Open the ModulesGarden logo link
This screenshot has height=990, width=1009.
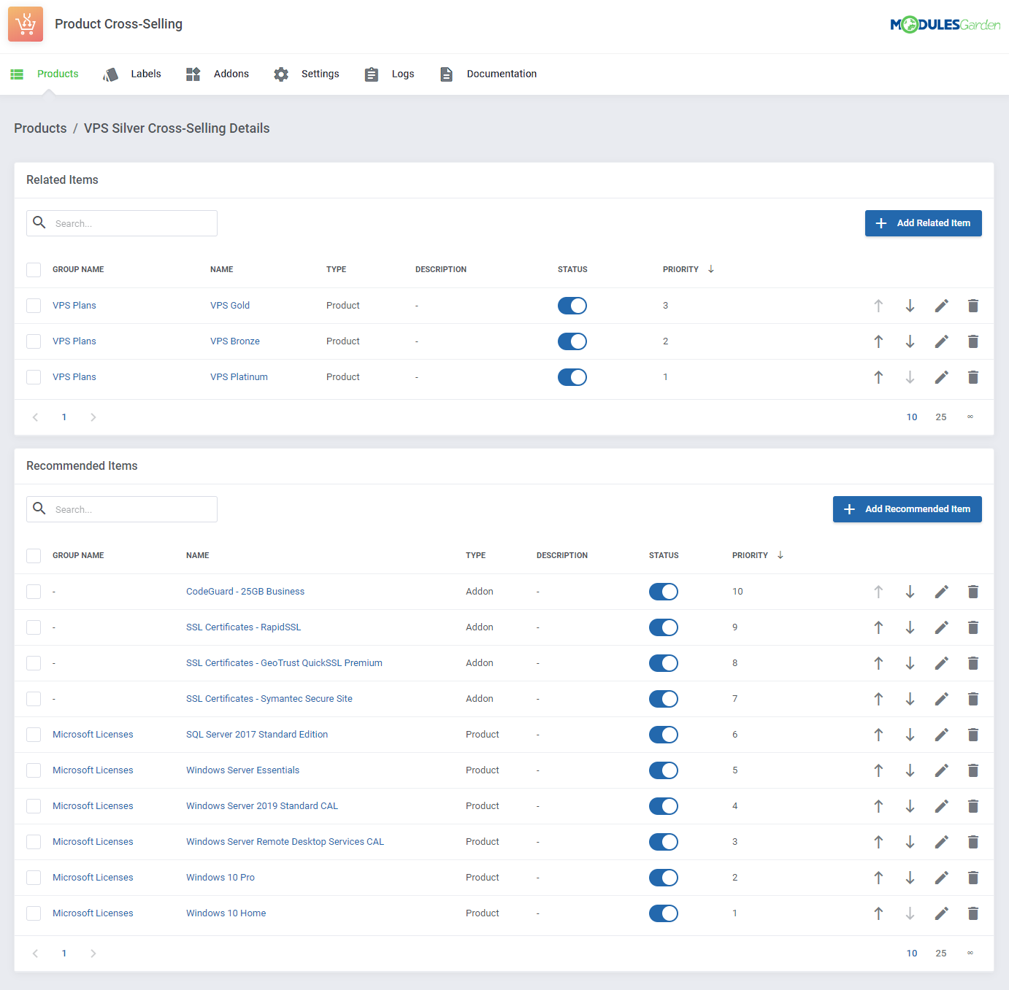coord(945,24)
